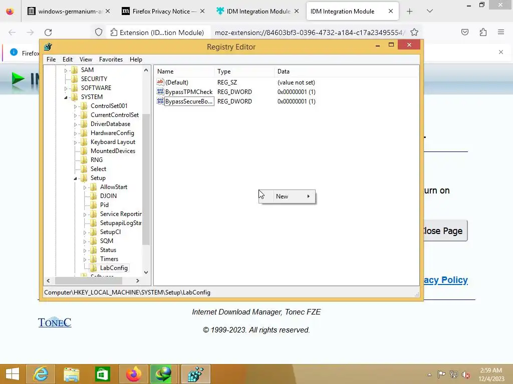Viewport: 513px width, 384px height.
Task: Click the Save to Pocket icon
Action: 465,32
